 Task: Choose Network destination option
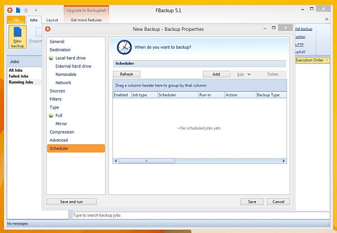(63, 83)
